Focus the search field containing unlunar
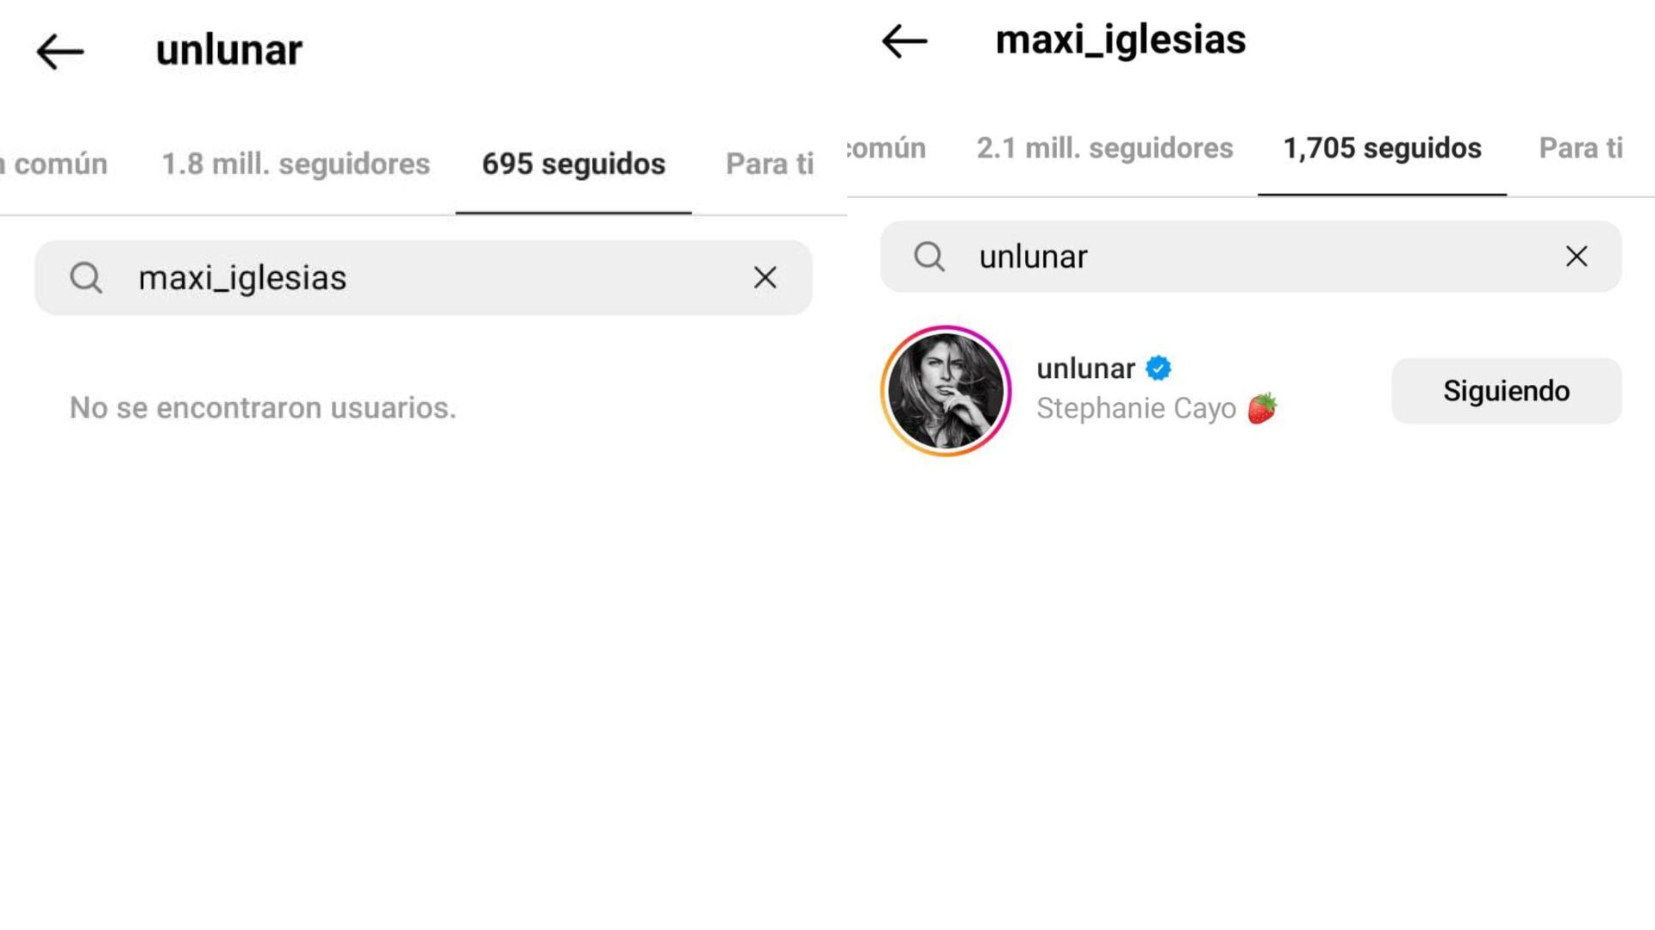 pos(1251,257)
